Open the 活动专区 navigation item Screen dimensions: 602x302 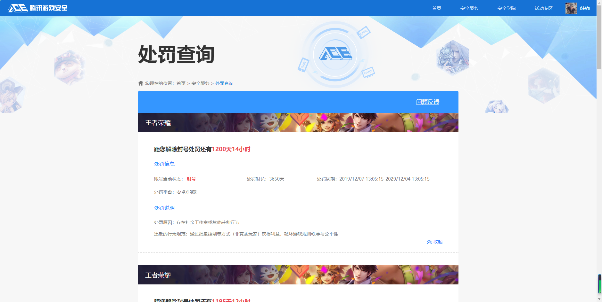click(x=544, y=8)
